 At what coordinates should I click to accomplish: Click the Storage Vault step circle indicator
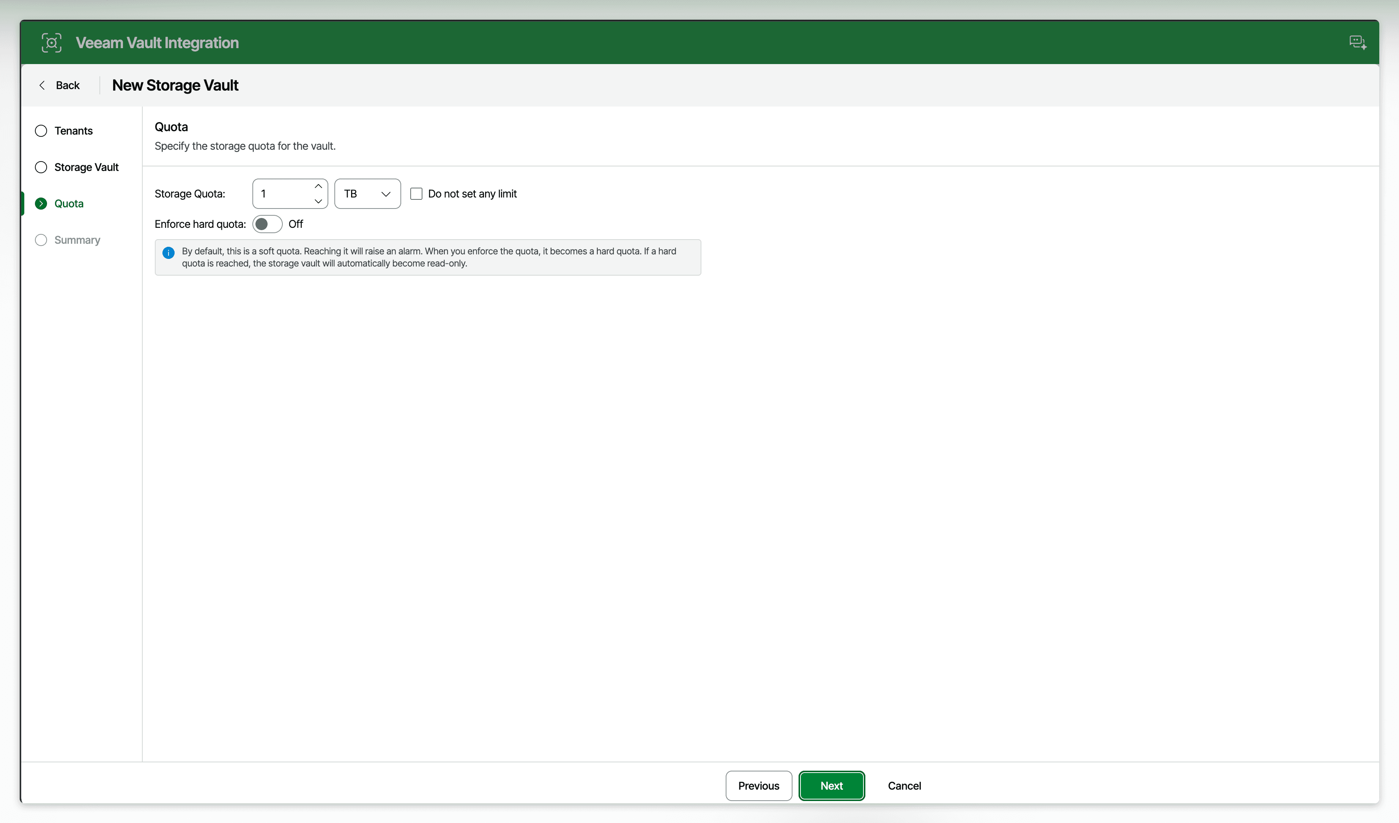(41, 168)
